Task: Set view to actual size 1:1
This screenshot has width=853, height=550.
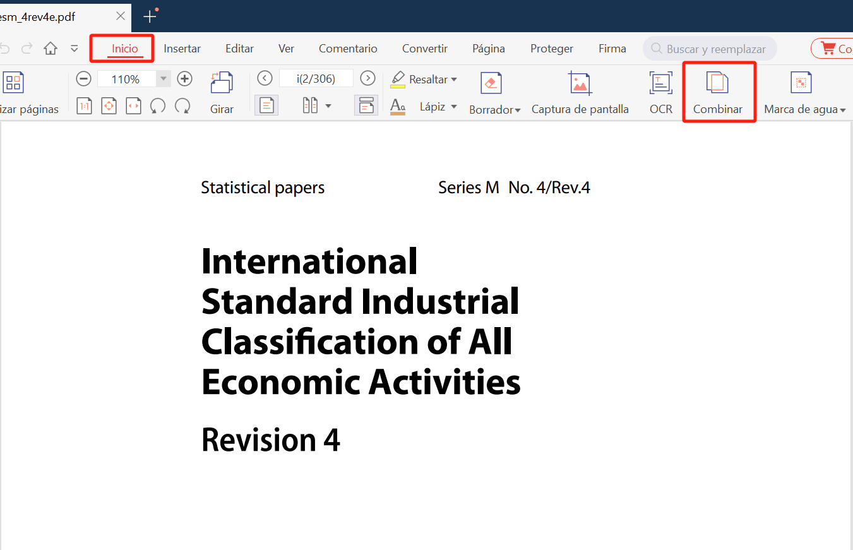Action: point(84,106)
